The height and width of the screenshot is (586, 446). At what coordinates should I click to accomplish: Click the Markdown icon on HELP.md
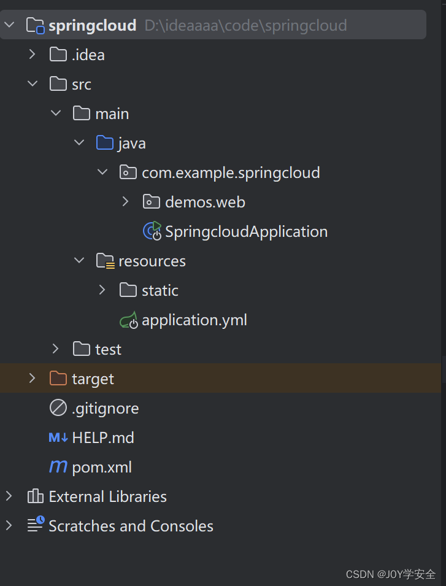coord(57,438)
